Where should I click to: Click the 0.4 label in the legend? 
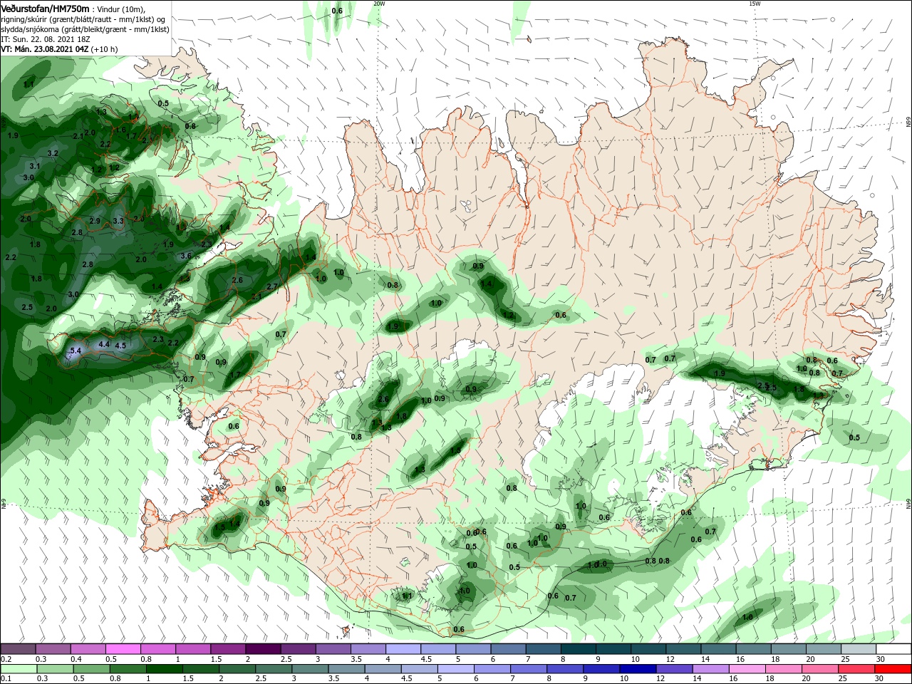pos(76,659)
